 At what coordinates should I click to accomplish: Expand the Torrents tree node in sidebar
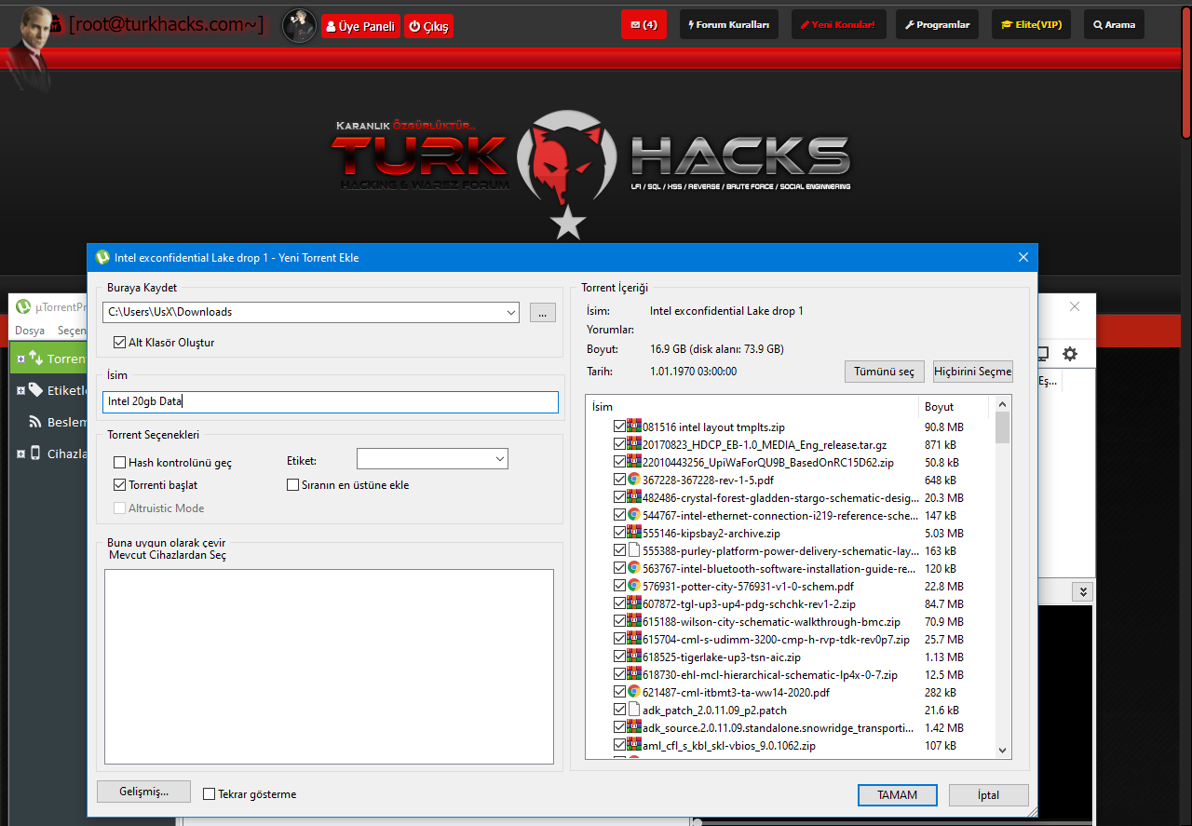(20, 359)
